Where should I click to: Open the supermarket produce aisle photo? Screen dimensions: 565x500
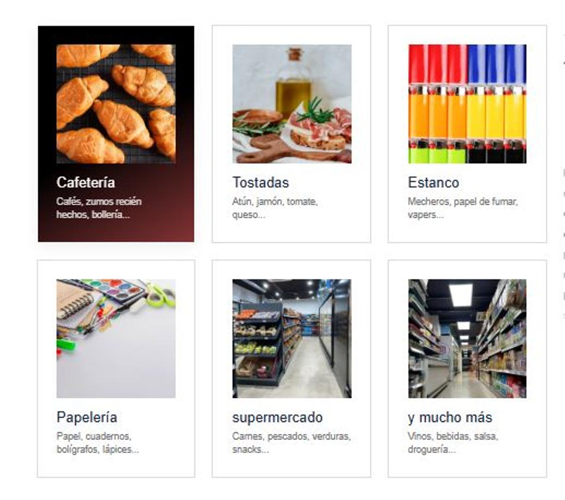(292, 339)
